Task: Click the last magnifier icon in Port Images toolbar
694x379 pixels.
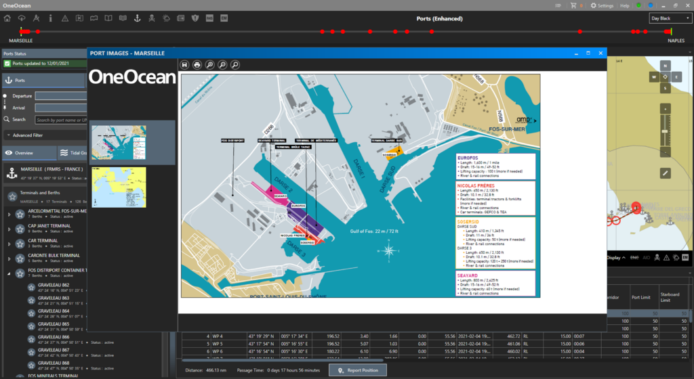Action: (235, 65)
